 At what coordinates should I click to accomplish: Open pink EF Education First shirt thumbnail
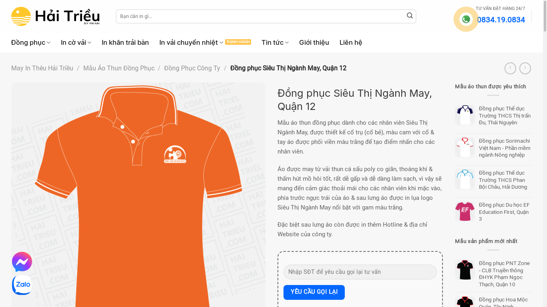tap(465, 211)
